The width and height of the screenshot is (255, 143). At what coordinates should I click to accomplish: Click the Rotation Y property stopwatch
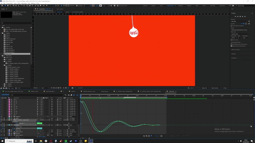[x=16, y=123]
